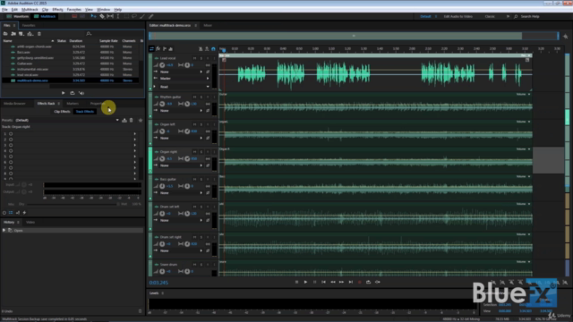573x322 pixels.
Task: Play the selected file in Files panel
Action: pos(64,93)
